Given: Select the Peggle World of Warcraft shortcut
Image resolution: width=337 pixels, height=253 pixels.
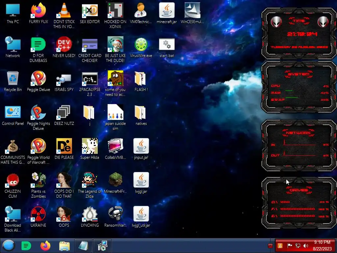Looking at the screenshot, I should coord(38,151).
